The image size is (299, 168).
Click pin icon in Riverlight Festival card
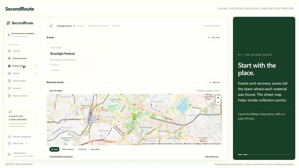tap(51, 60)
